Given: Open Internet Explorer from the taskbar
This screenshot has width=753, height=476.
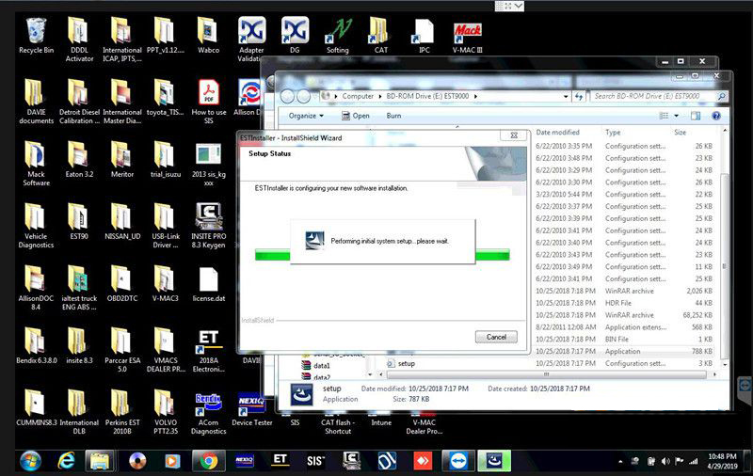Looking at the screenshot, I should tap(66, 461).
